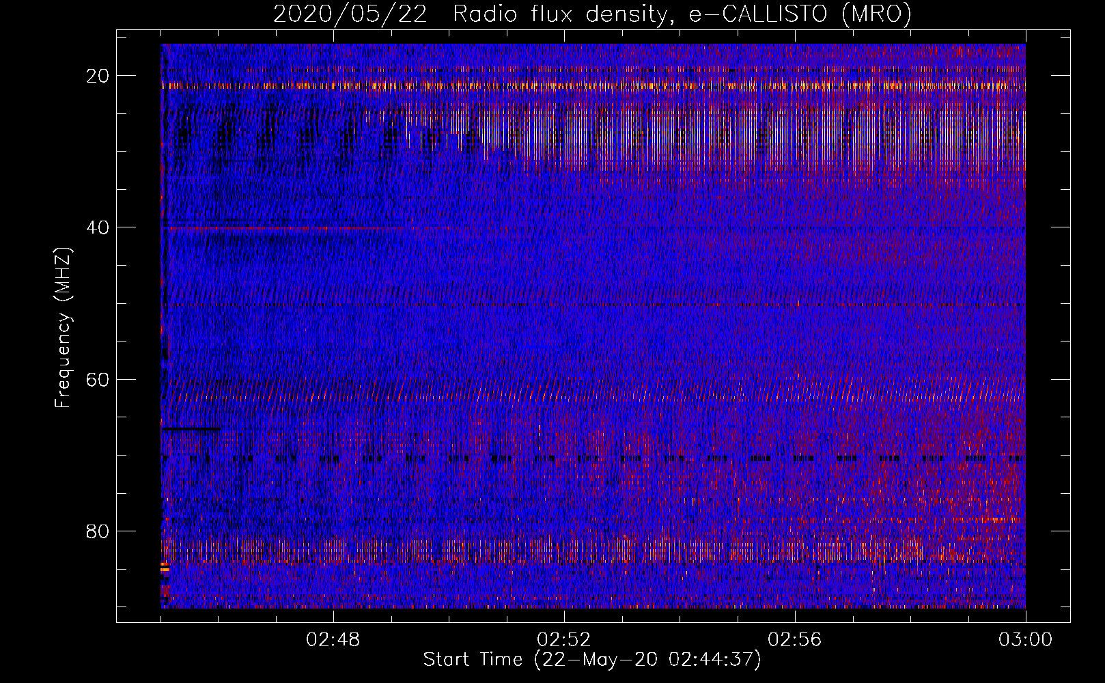1105x683 pixels.
Task: Click the 02:48 time tick label
Action: click(333, 640)
